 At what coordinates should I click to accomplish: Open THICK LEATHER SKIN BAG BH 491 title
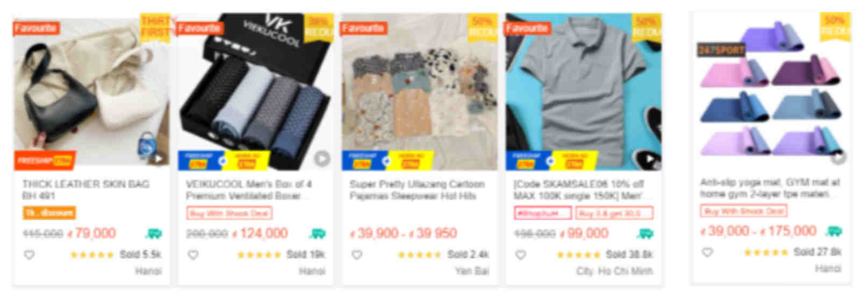point(85,190)
